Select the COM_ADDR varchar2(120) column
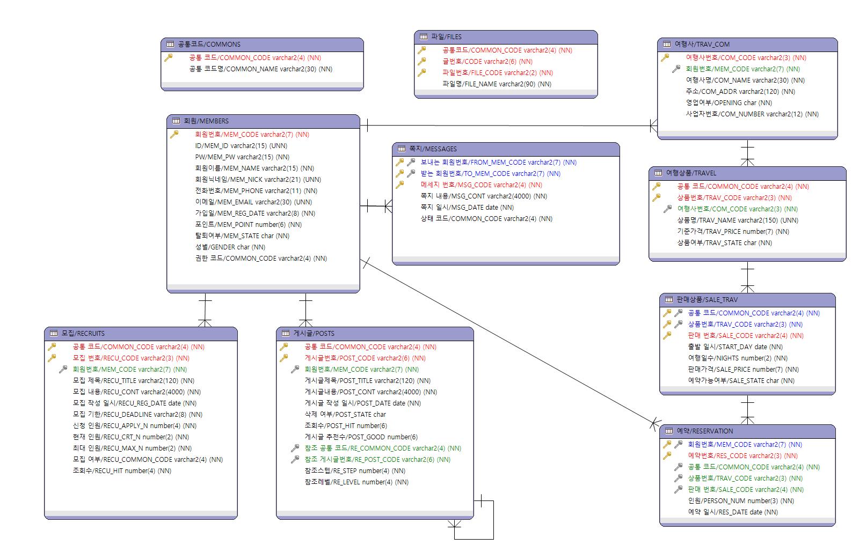Screen dimensions: 852x545 click(x=741, y=91)
